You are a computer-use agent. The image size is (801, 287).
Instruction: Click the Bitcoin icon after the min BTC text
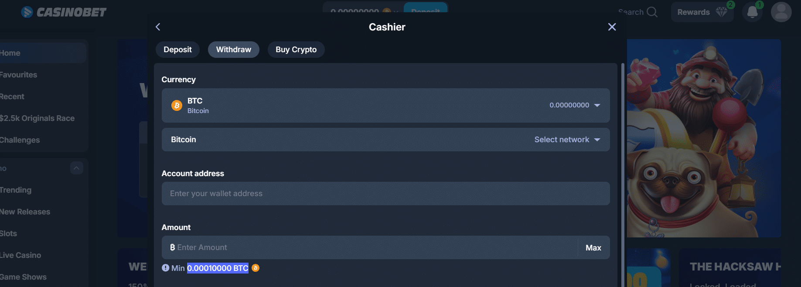tap(256, 268)
